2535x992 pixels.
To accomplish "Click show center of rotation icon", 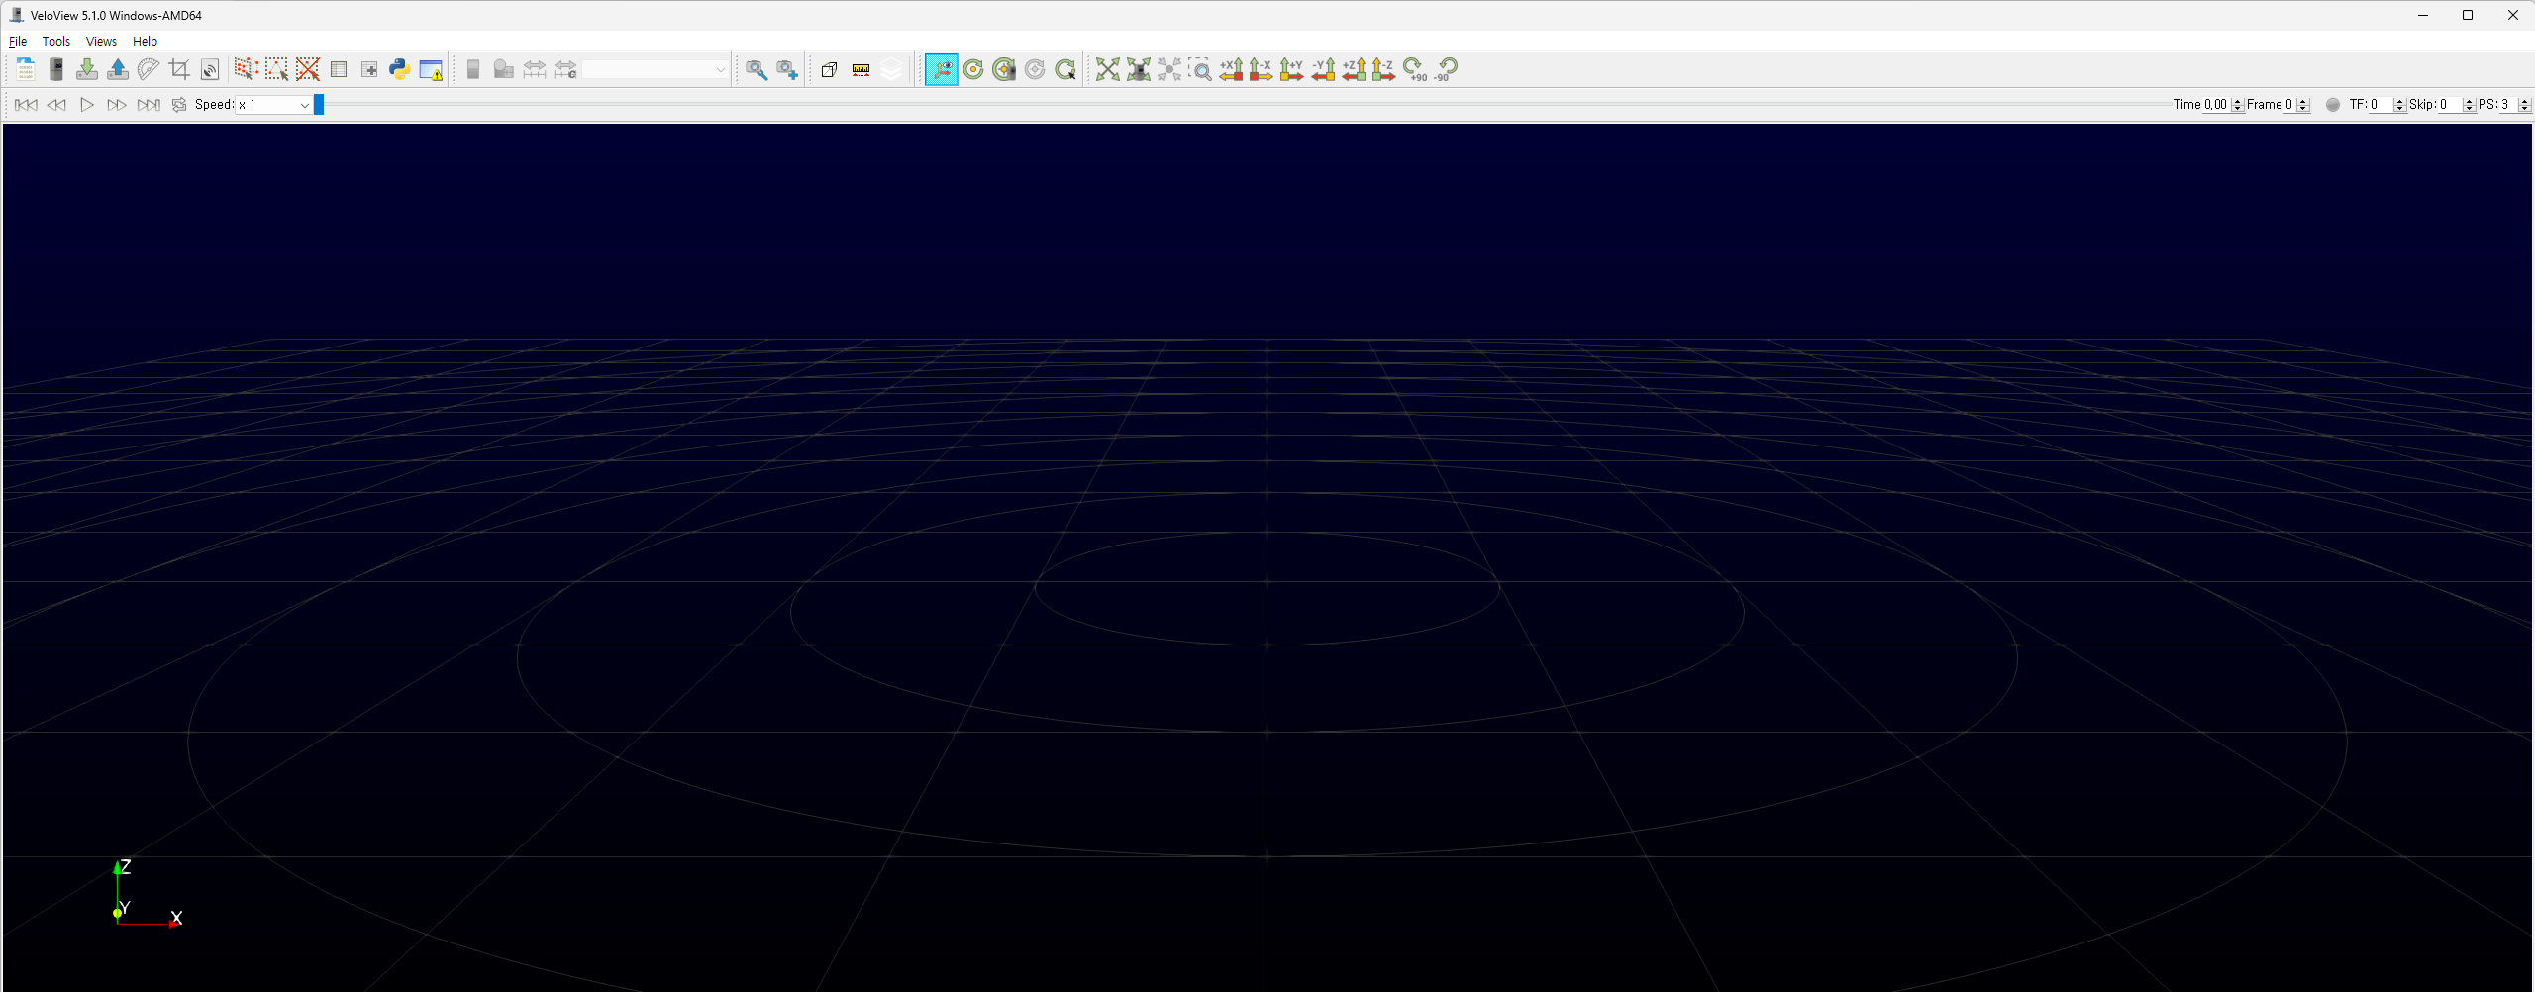I will pos(973,69).
